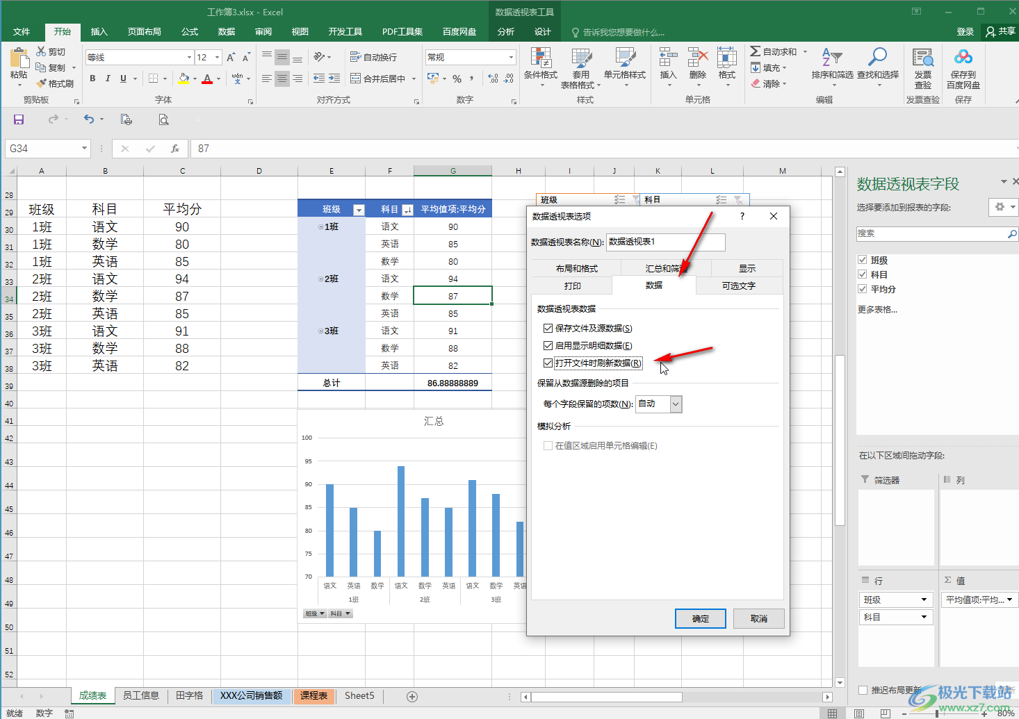Open Cell Styles (单元格样式)
Screen dimensions: 1019x719
pos(625,68)
